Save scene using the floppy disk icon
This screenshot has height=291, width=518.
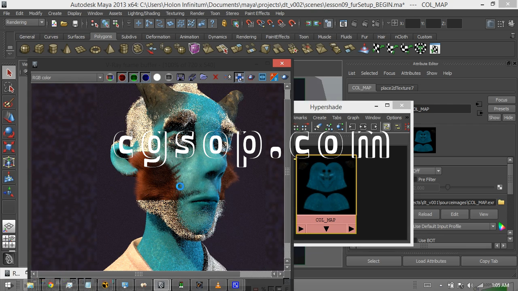[x=75, y=23]
